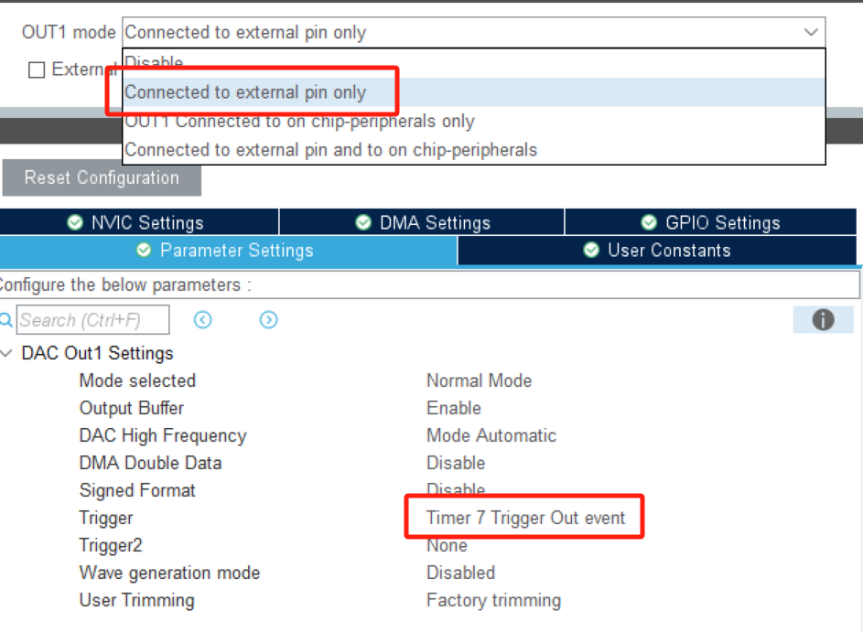Click the Output Buffer Enable value
The height and width of the screenshot is (632, 863).
pyautogui.click(x=454, y=408)
